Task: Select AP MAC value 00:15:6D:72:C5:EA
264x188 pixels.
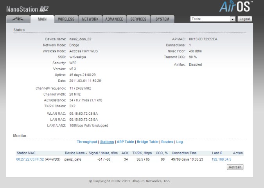Action: click(x=203, y=39)
